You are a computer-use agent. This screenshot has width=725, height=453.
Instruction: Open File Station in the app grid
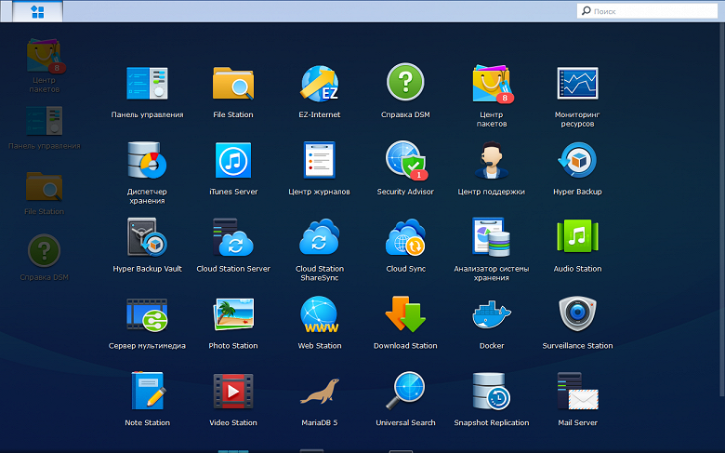point(233,84)
